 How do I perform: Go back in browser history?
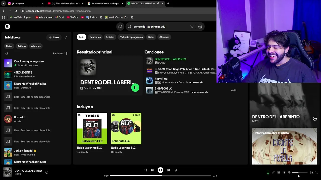pyautogui.click(x=4, y=11)
